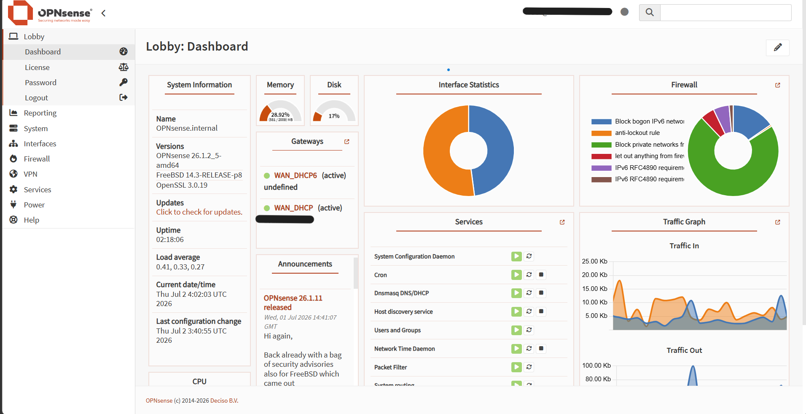
Task: Expand the VPN menu
Action: point(69,174)
